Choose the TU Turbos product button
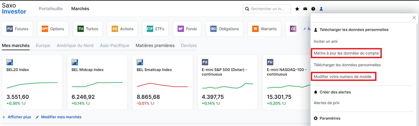This screenshot has width=419, height=126. point(88,29)
